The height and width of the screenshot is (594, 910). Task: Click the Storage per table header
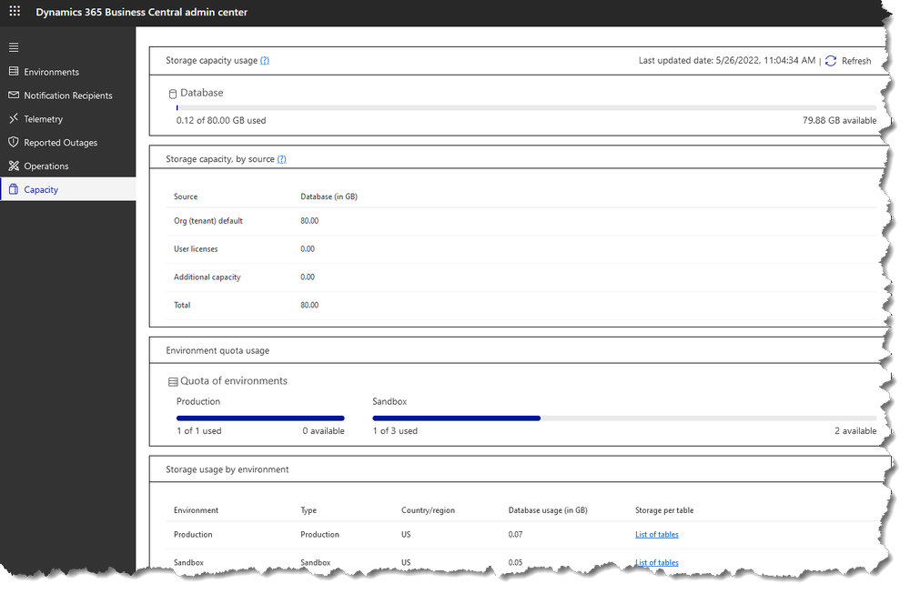pos(664,510)
